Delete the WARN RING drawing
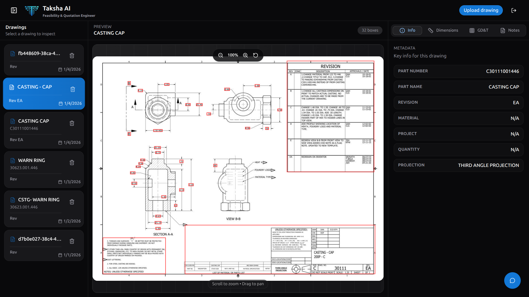This screenshot has height=297, width=529. [72, 163]
